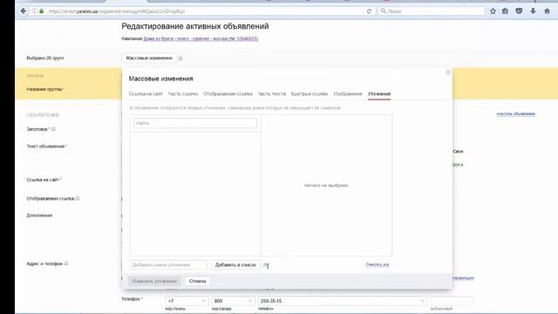Focus the Добавить новое уточнение input
Screen dimensions: 558x314
pyautogui.click(x=168, y=265)
